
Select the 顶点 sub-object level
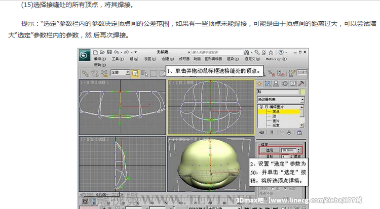(276, 111)
